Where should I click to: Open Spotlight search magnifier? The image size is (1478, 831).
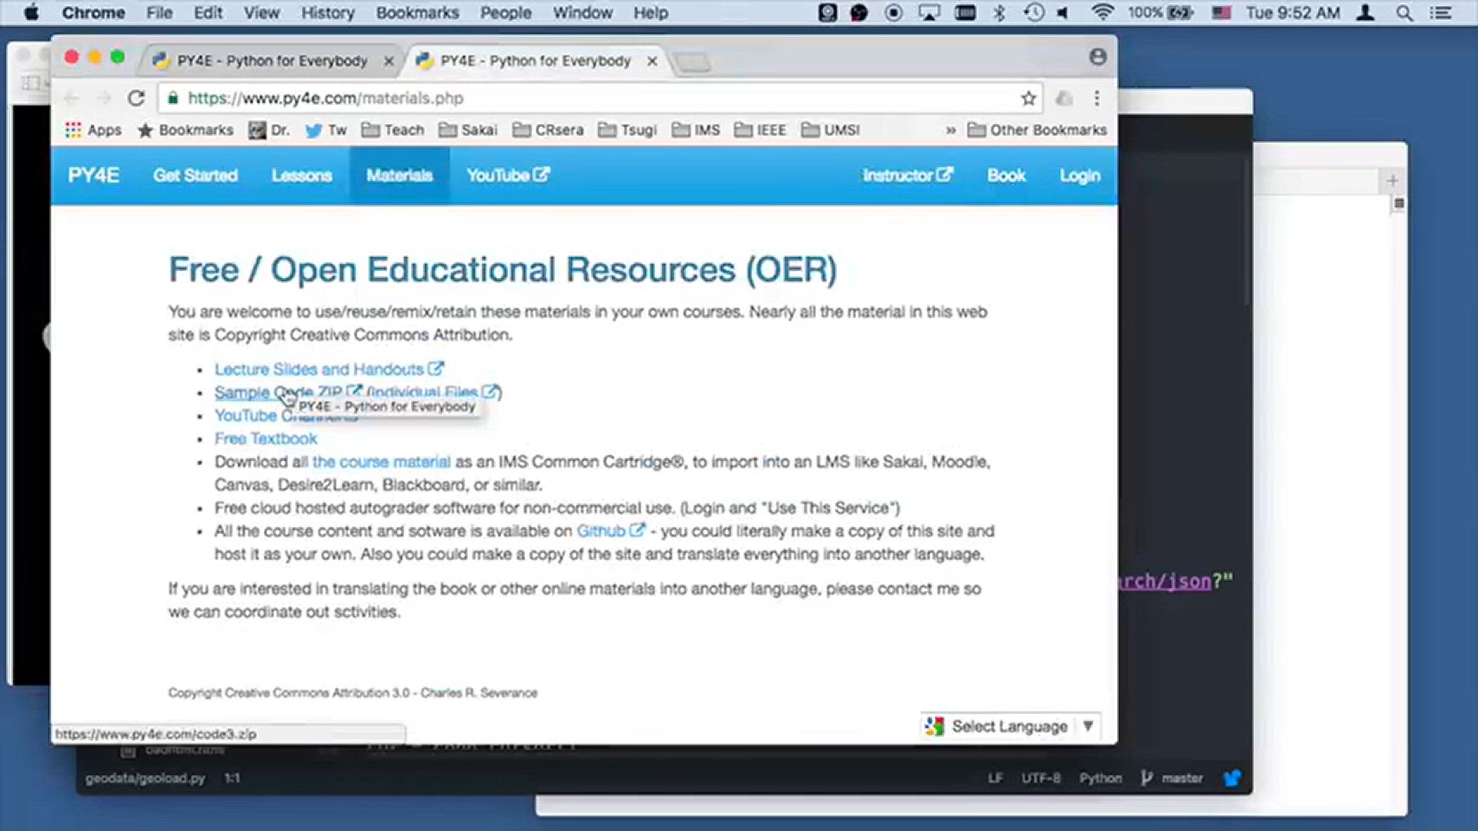1404,12
